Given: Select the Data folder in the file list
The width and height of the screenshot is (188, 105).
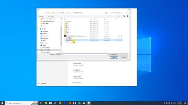Looking at the screenshot, I should (x=67, y=26).
